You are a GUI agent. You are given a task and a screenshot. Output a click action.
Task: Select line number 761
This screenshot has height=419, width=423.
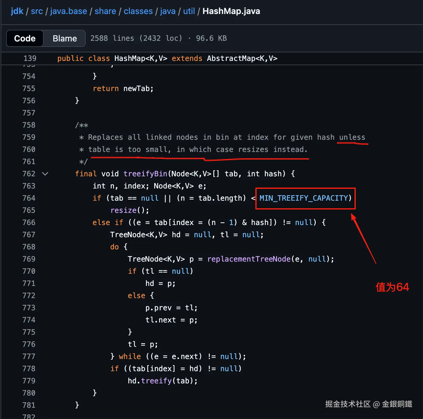(x=29, y=162)
